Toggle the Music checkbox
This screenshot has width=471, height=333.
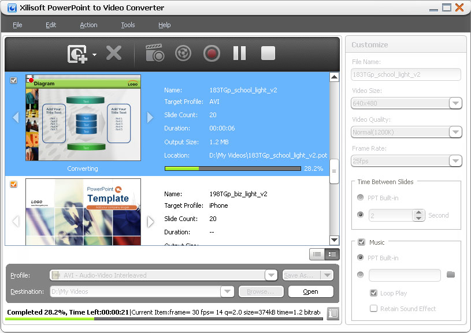tap(361, 242)
